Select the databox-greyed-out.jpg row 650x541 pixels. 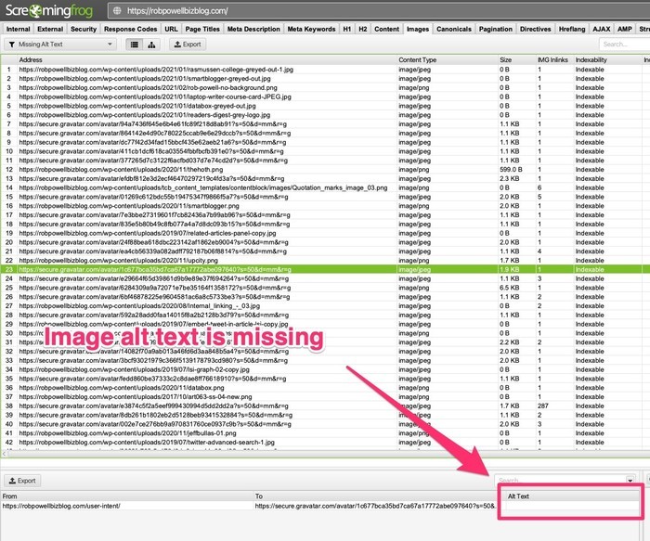point(325,106)
